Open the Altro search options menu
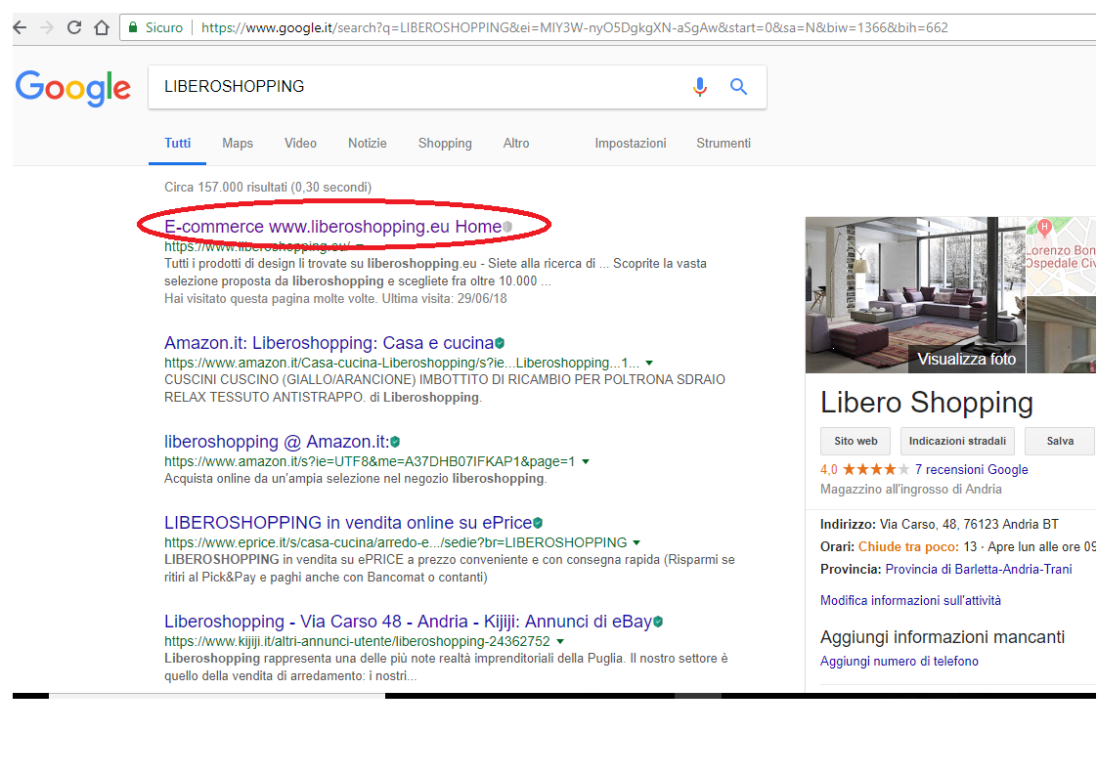The height and width of the screenshot is (775, 1097). 516,143
